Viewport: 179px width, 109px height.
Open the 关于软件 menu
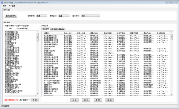(x=12, y=6)
